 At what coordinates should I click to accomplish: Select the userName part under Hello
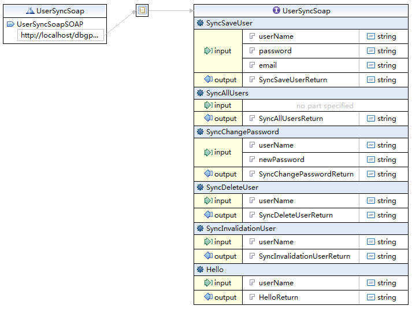click(276, 283)
